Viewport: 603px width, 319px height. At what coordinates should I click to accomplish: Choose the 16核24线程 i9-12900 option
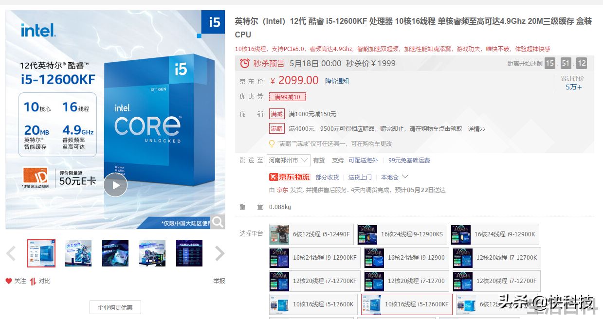(407, 258)
